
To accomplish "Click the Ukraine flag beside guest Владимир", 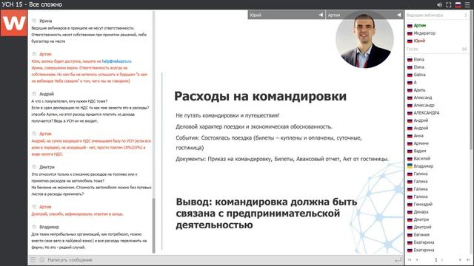I will coord(410,166).
